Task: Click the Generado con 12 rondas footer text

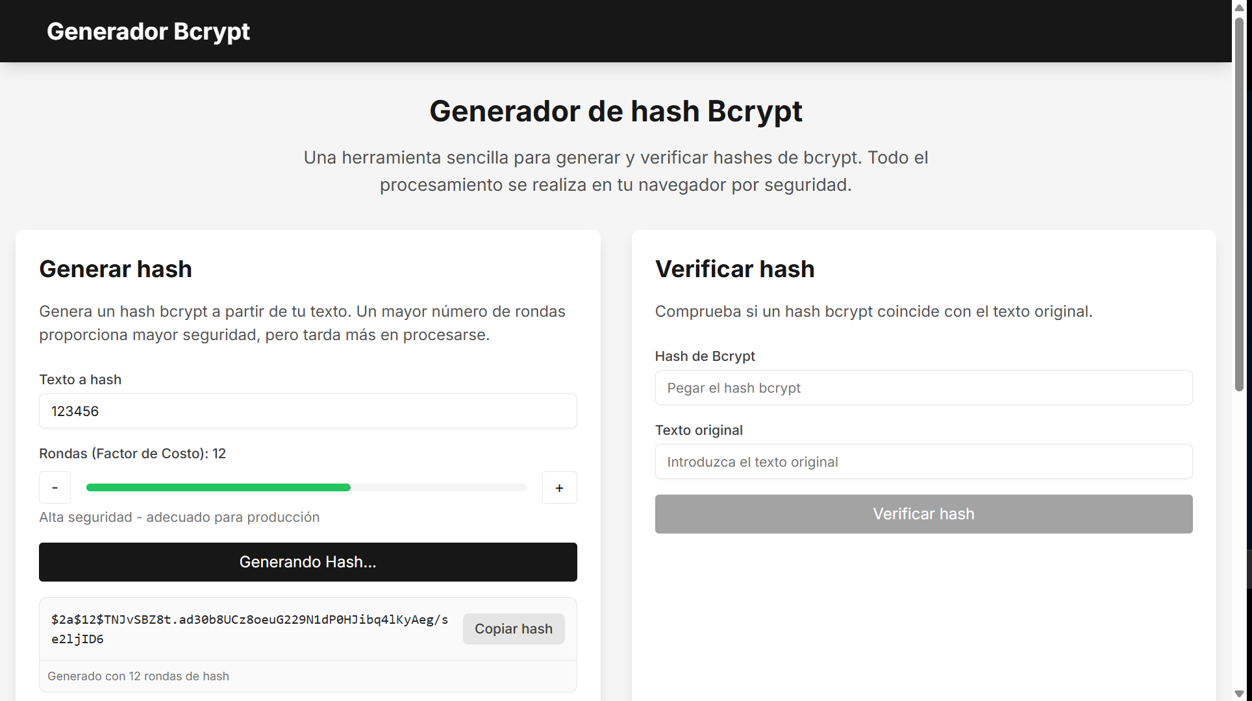Action: point(138,676)
